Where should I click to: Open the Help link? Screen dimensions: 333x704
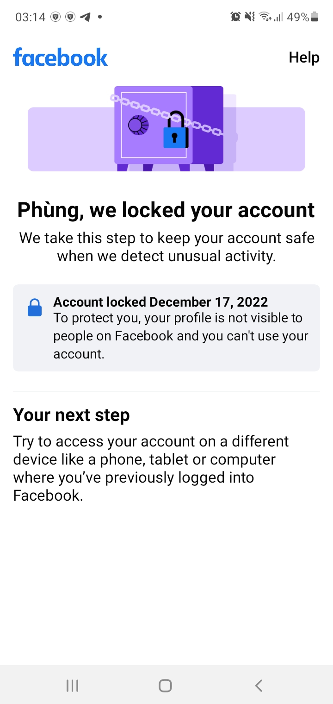[x=304, y=57]
